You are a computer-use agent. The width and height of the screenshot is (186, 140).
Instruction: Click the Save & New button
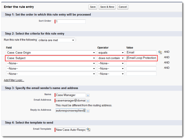pyautogui.click(x=107, y=7)
